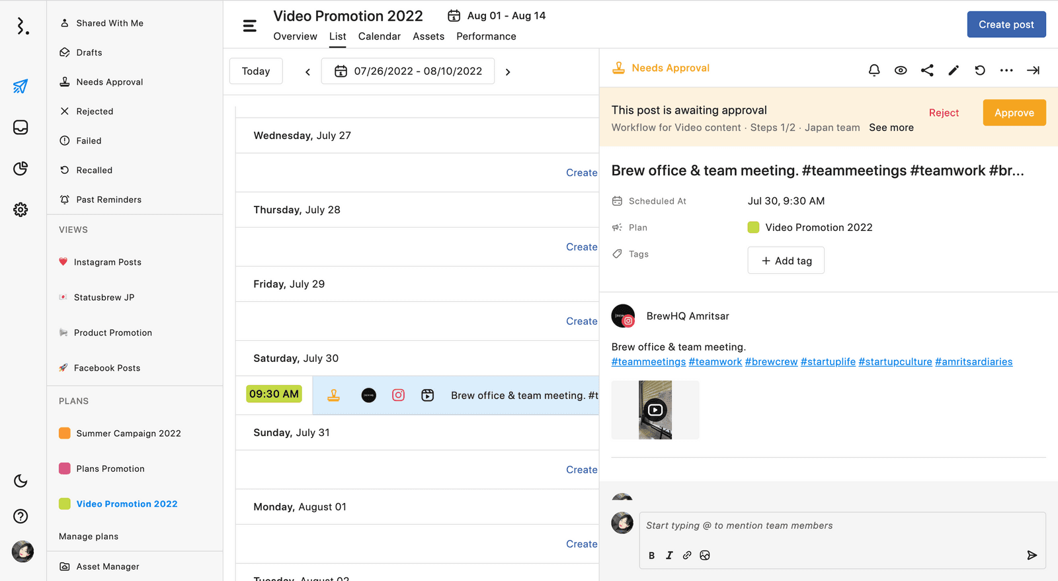The width and height of the screenshot is (1058, 581).
Task: Send comment with arrow icon
Action: (1032, 555)
